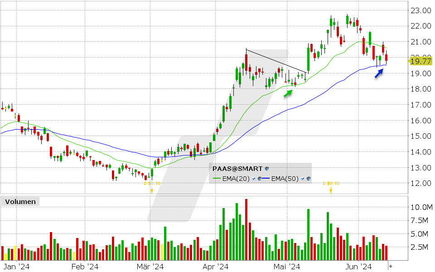Click the Jun '24 axis label
The width and height of the screenshot is (435, 272).
point(358,267)
